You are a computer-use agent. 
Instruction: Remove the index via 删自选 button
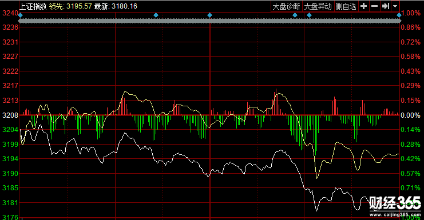click(346, 6)
